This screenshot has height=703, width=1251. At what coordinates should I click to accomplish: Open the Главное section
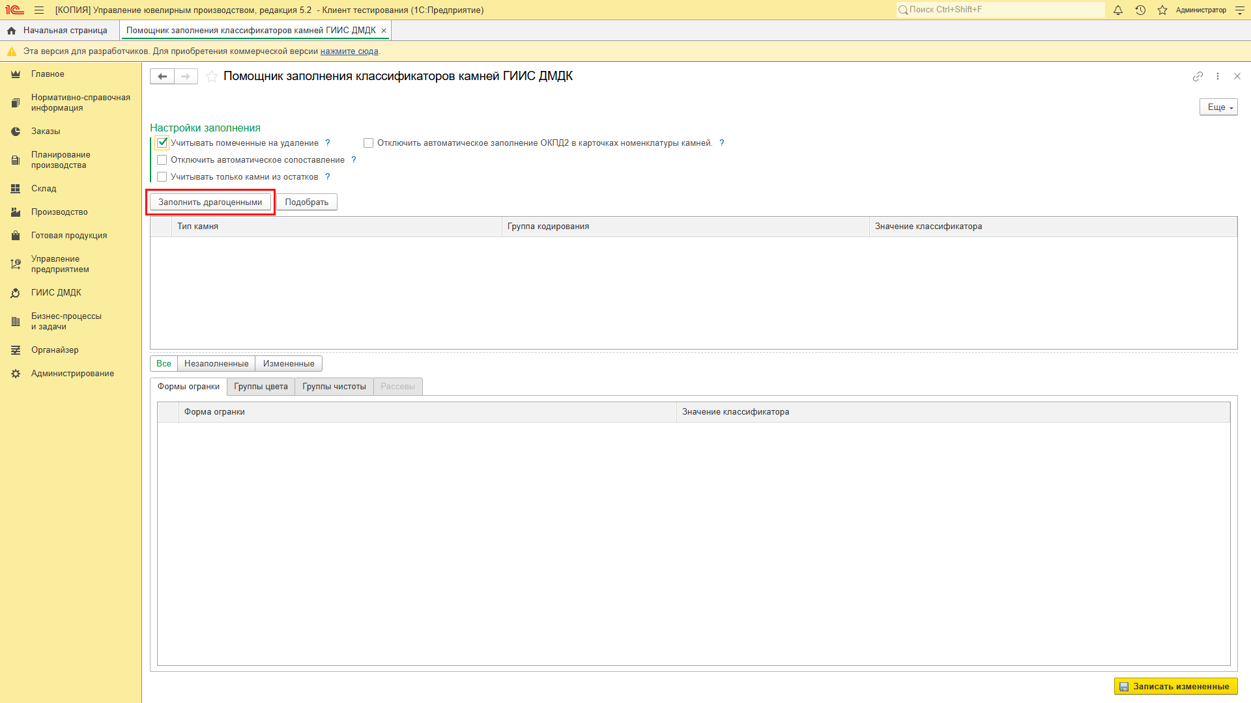pos(48,74)
